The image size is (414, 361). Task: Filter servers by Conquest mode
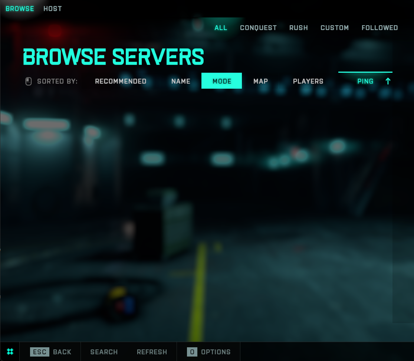[x=258, y=28]
